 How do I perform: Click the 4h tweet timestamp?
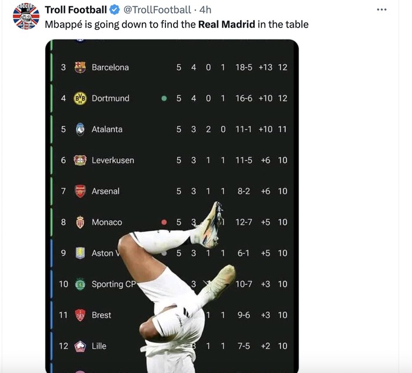pos(205,10)
